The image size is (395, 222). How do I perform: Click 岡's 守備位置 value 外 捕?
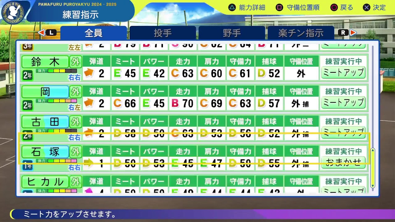pyautogui.click(x=301, y=103)
